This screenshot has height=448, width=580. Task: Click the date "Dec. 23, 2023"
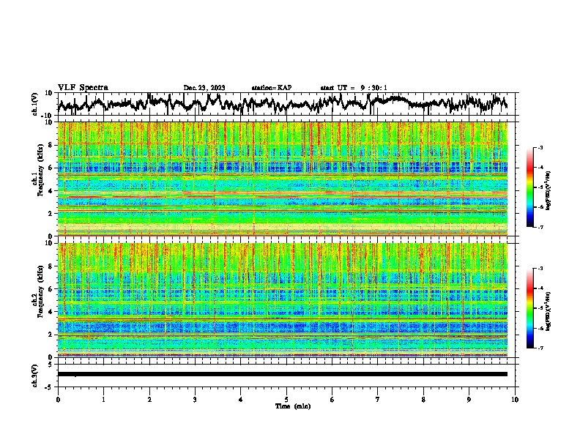tap(204, 88)
